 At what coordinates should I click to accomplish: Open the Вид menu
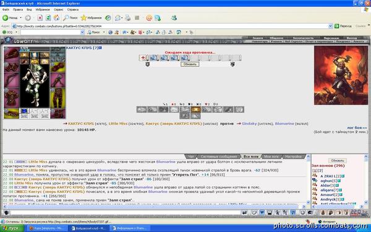pos(29,10)
